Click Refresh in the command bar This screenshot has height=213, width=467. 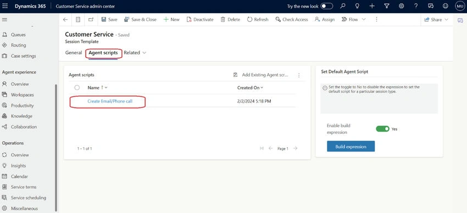(x=258, y=20)
